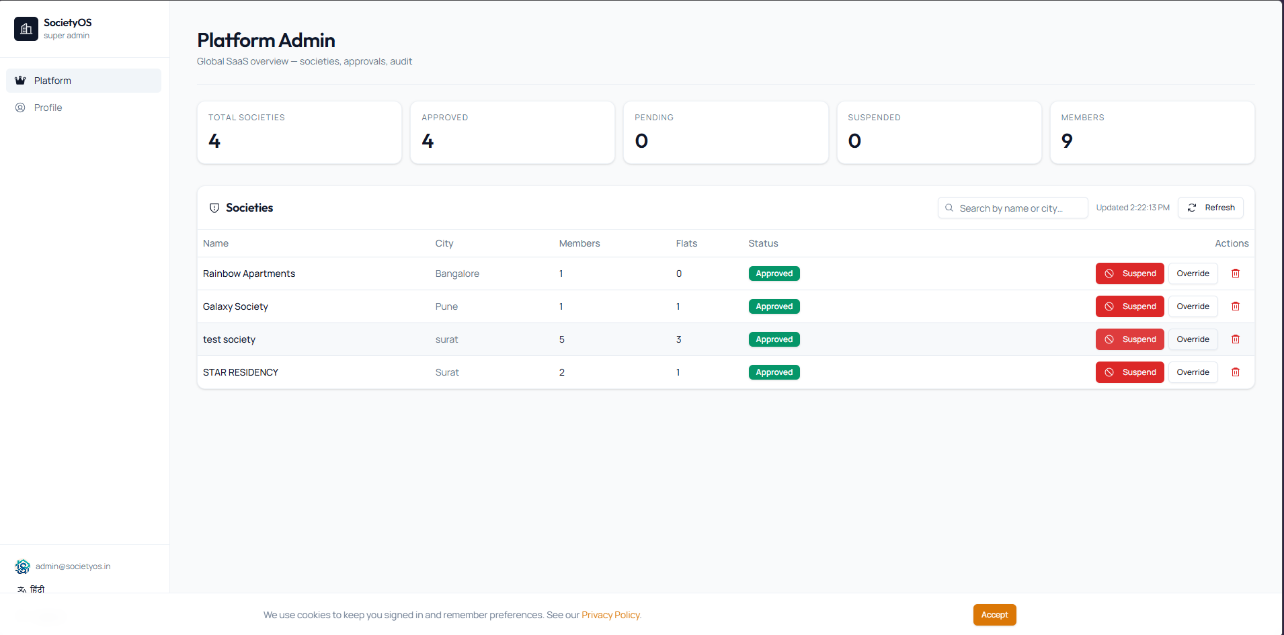Refresh the societies list
This screenshot has width=1284, height=635.
coord(1210,208)
